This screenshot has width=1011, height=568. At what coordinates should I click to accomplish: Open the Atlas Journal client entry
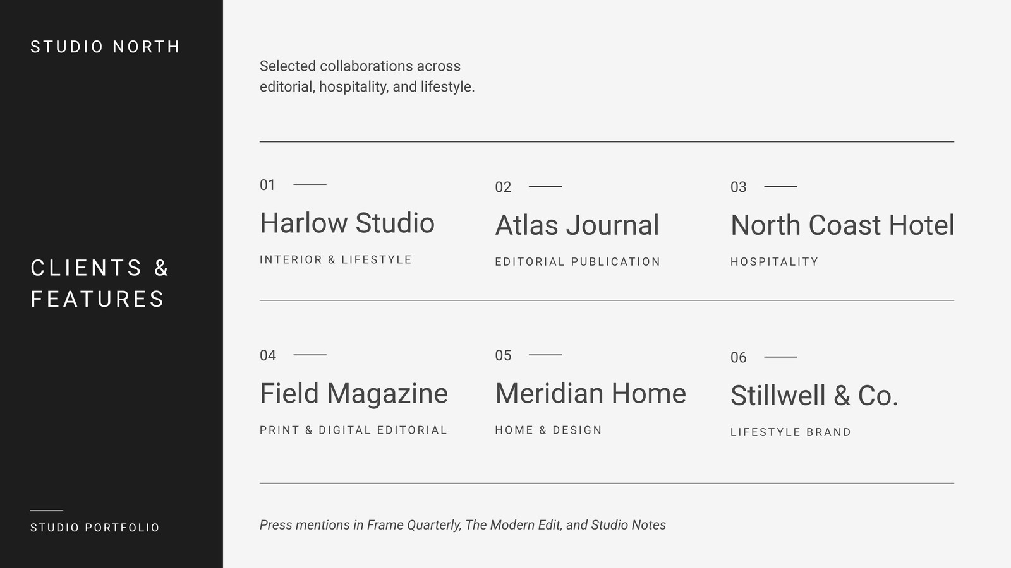577,225
